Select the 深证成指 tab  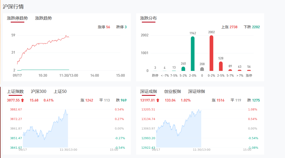(148, 92)
